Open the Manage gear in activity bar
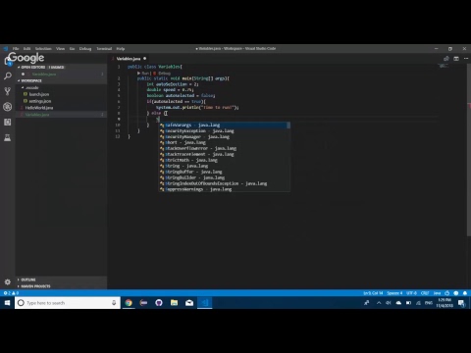 (8, 281)
